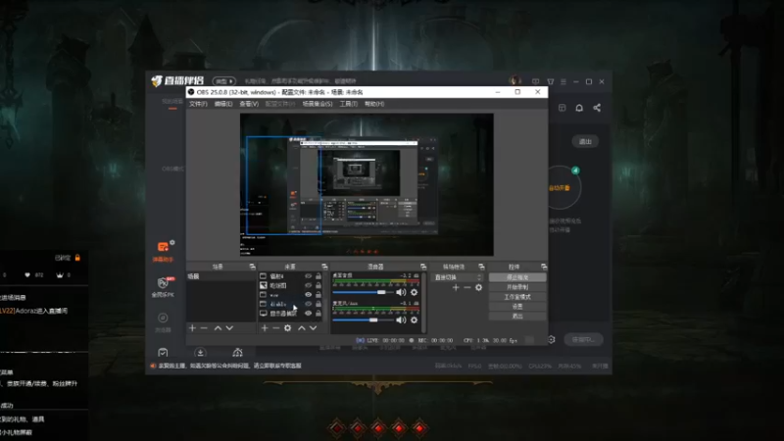The height and width of the screenshot is (441, 784).
Task: Move scene up in the Scenes panel
Action: click(x=218, y=328)
